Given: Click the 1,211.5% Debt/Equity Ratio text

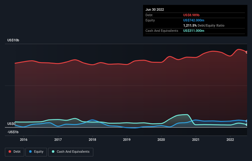Looking at the screenshot, I should tap(204, 25).
